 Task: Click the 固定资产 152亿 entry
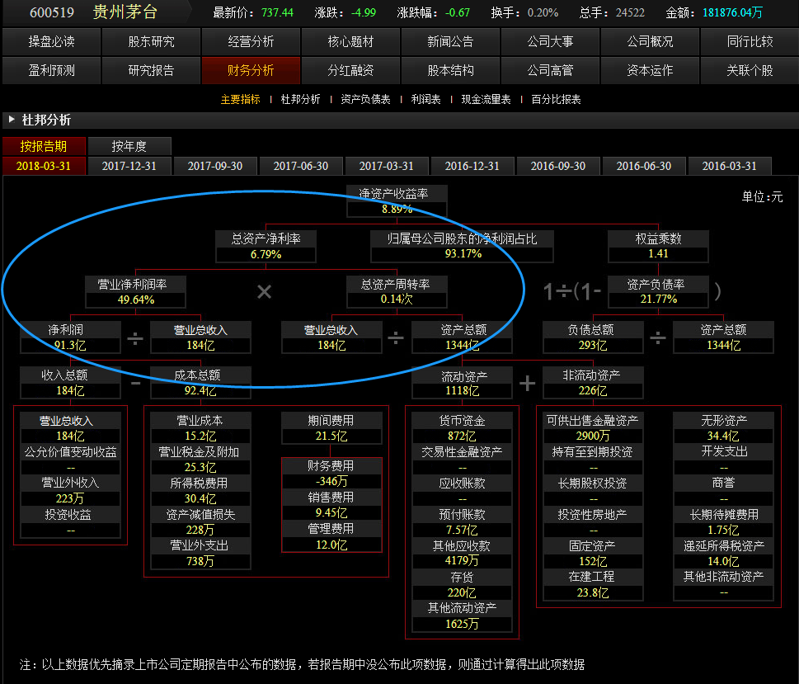593,554
